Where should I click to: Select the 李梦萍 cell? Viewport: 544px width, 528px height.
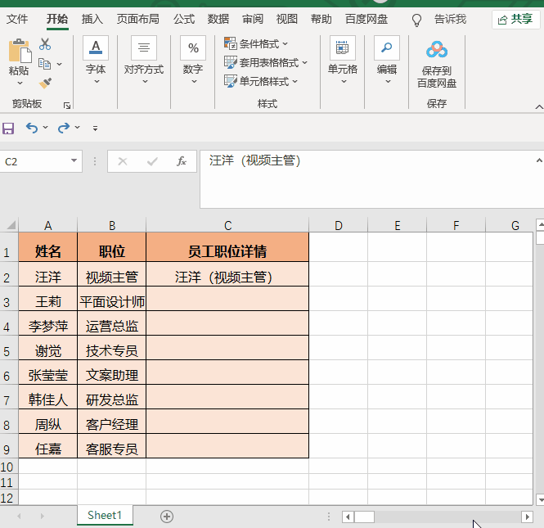coord(48,323)
